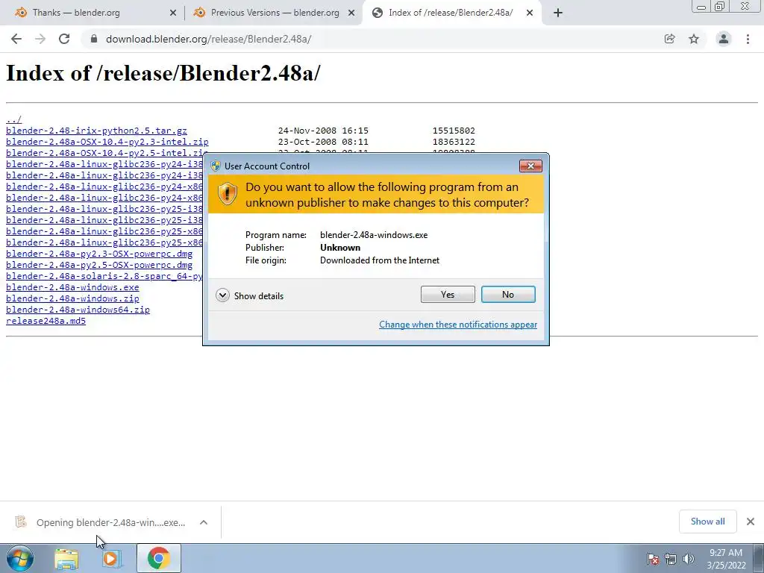Switch to 'Previous Versions — blender.org' tab

coord(274,13)
